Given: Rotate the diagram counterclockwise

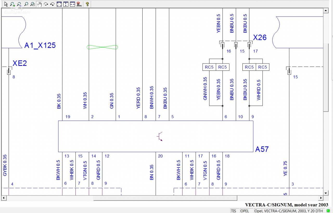Looking at the screenshot, I should (53, 4).
